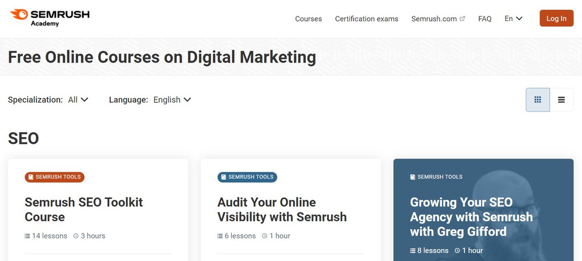This screenshot has height=261, width=582.
Task: Click the 14 lessons list icon
Action: 27,236
